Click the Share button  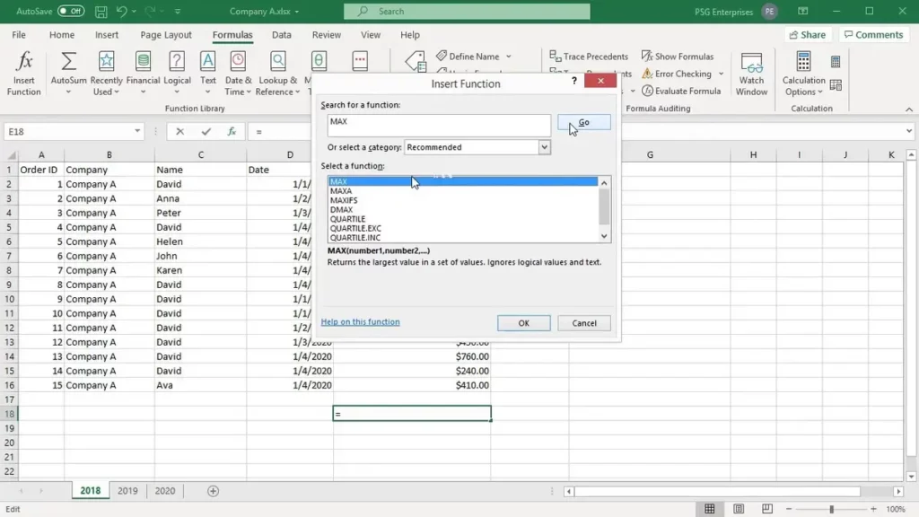808,35
